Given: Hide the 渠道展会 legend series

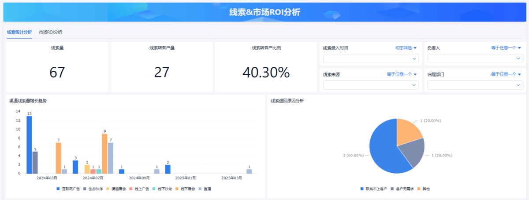Looking at the screenshot, I should click(x=116, y=189).
